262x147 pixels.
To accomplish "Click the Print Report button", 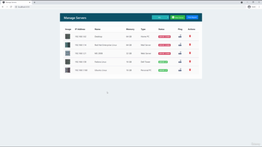I will [192, 17].
